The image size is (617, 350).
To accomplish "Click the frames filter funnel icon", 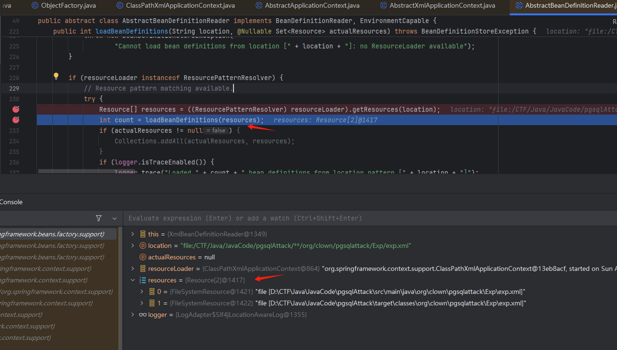I will [99, 218].
